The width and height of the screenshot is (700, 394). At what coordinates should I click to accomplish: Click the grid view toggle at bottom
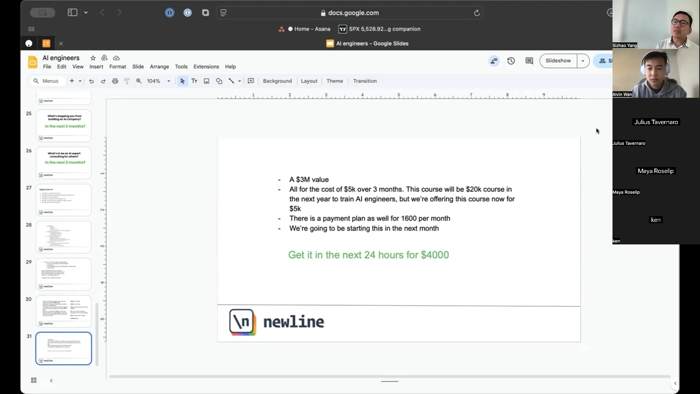[34, 380]
